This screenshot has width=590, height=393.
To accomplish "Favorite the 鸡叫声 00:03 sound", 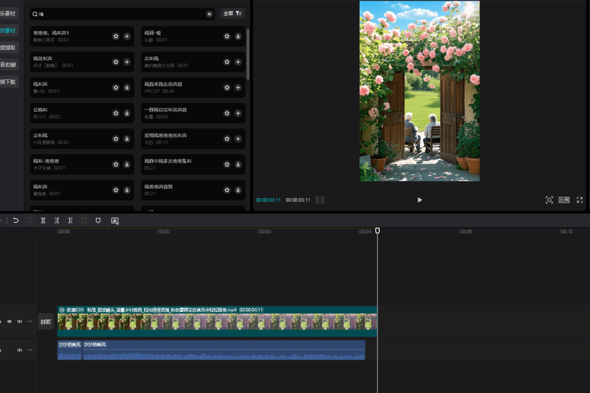I will tap(116, 87).
